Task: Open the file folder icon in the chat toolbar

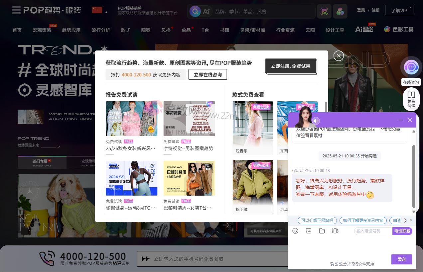Action: [322, 230]
